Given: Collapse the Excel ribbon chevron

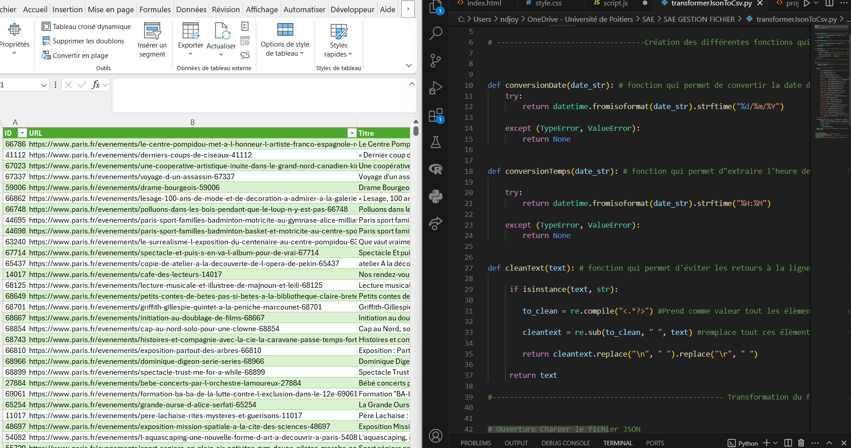Looking at the screenshot, I should tap(409, 66).
